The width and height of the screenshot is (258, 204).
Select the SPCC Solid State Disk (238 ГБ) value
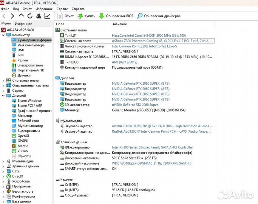tap(134, 158)
